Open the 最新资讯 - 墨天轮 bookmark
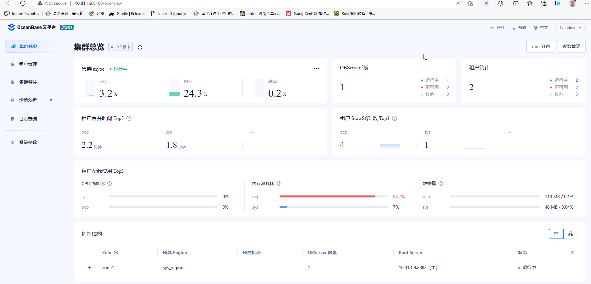The image size is (591, 284). pyautogui.click(x=64, y=14)
